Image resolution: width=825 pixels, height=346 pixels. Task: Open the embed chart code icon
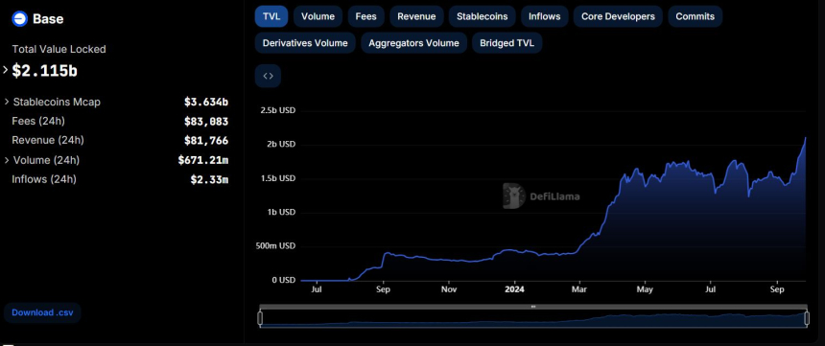pos(268,76)
